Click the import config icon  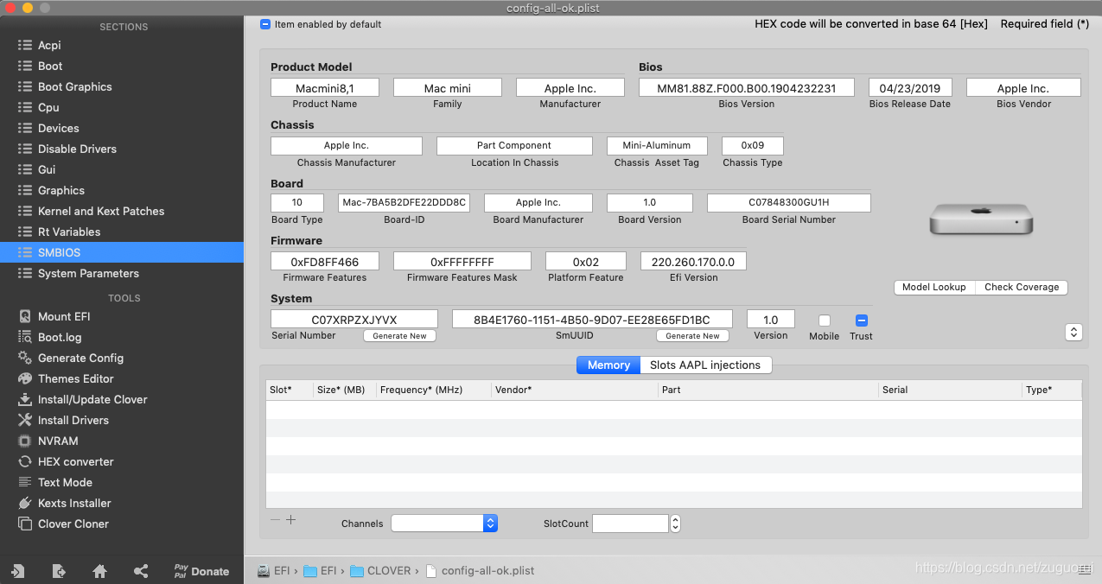pyautogui.click(x=17, y=571)
